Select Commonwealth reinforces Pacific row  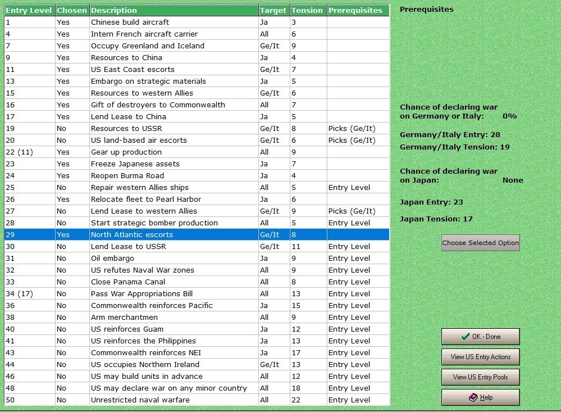(197, 306)
